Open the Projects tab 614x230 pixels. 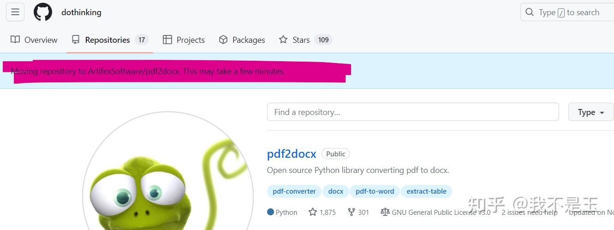(184, 40)
